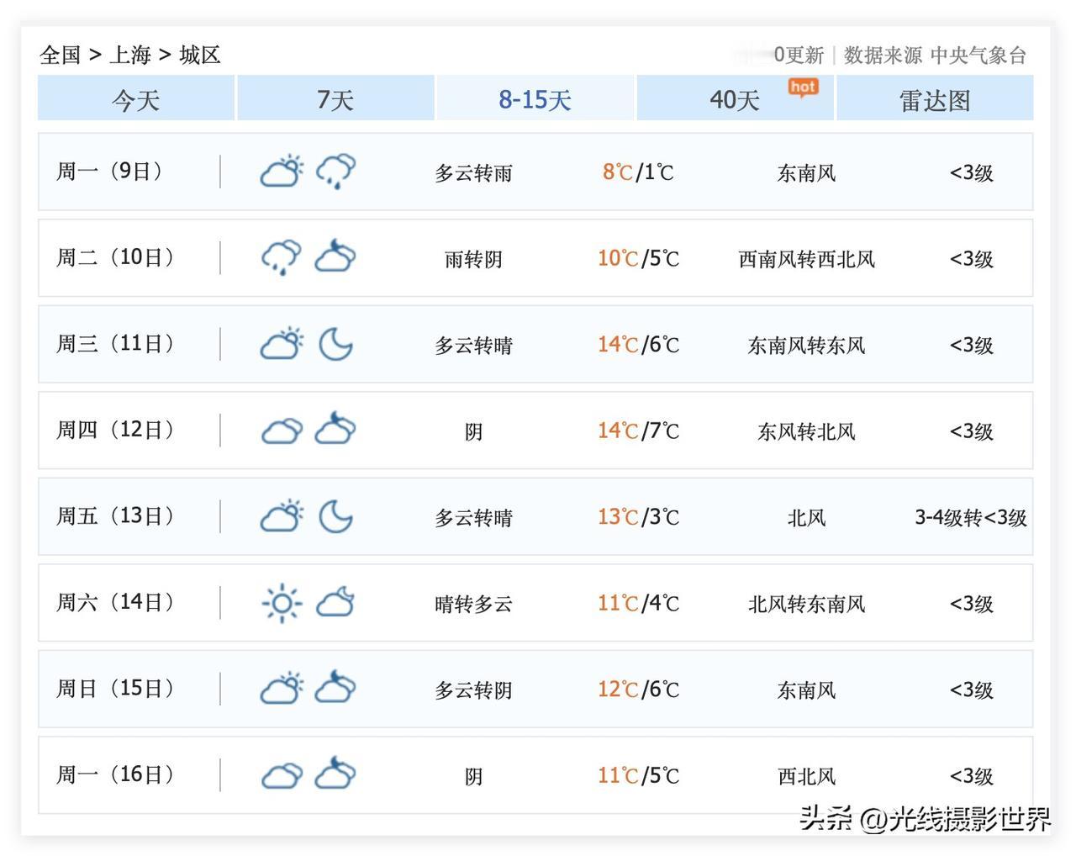This screenshot has width=1076, height=856.
Task: Click the 城区 breadcrumb entry
Action: point(199,54)
